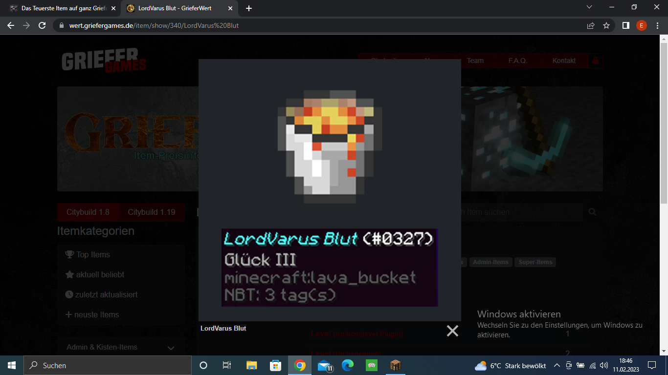Open the Windows Start menu

tap(12, 365)
